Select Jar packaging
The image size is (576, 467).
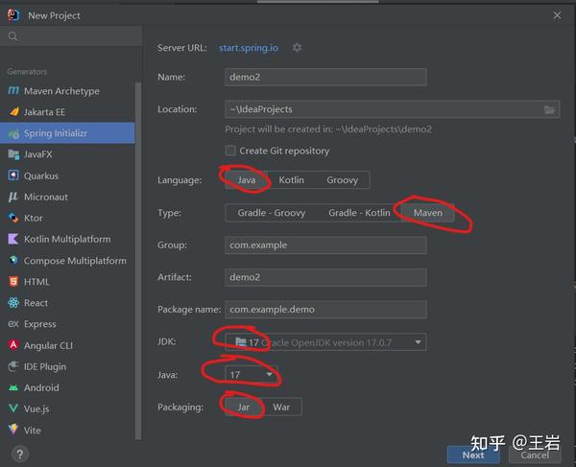243,407
